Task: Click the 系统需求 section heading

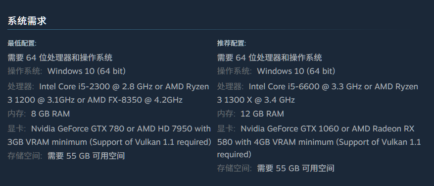Action: [27, 21]
